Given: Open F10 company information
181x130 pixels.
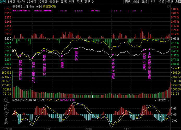Looking at the screenshot, I should point(153,2).
